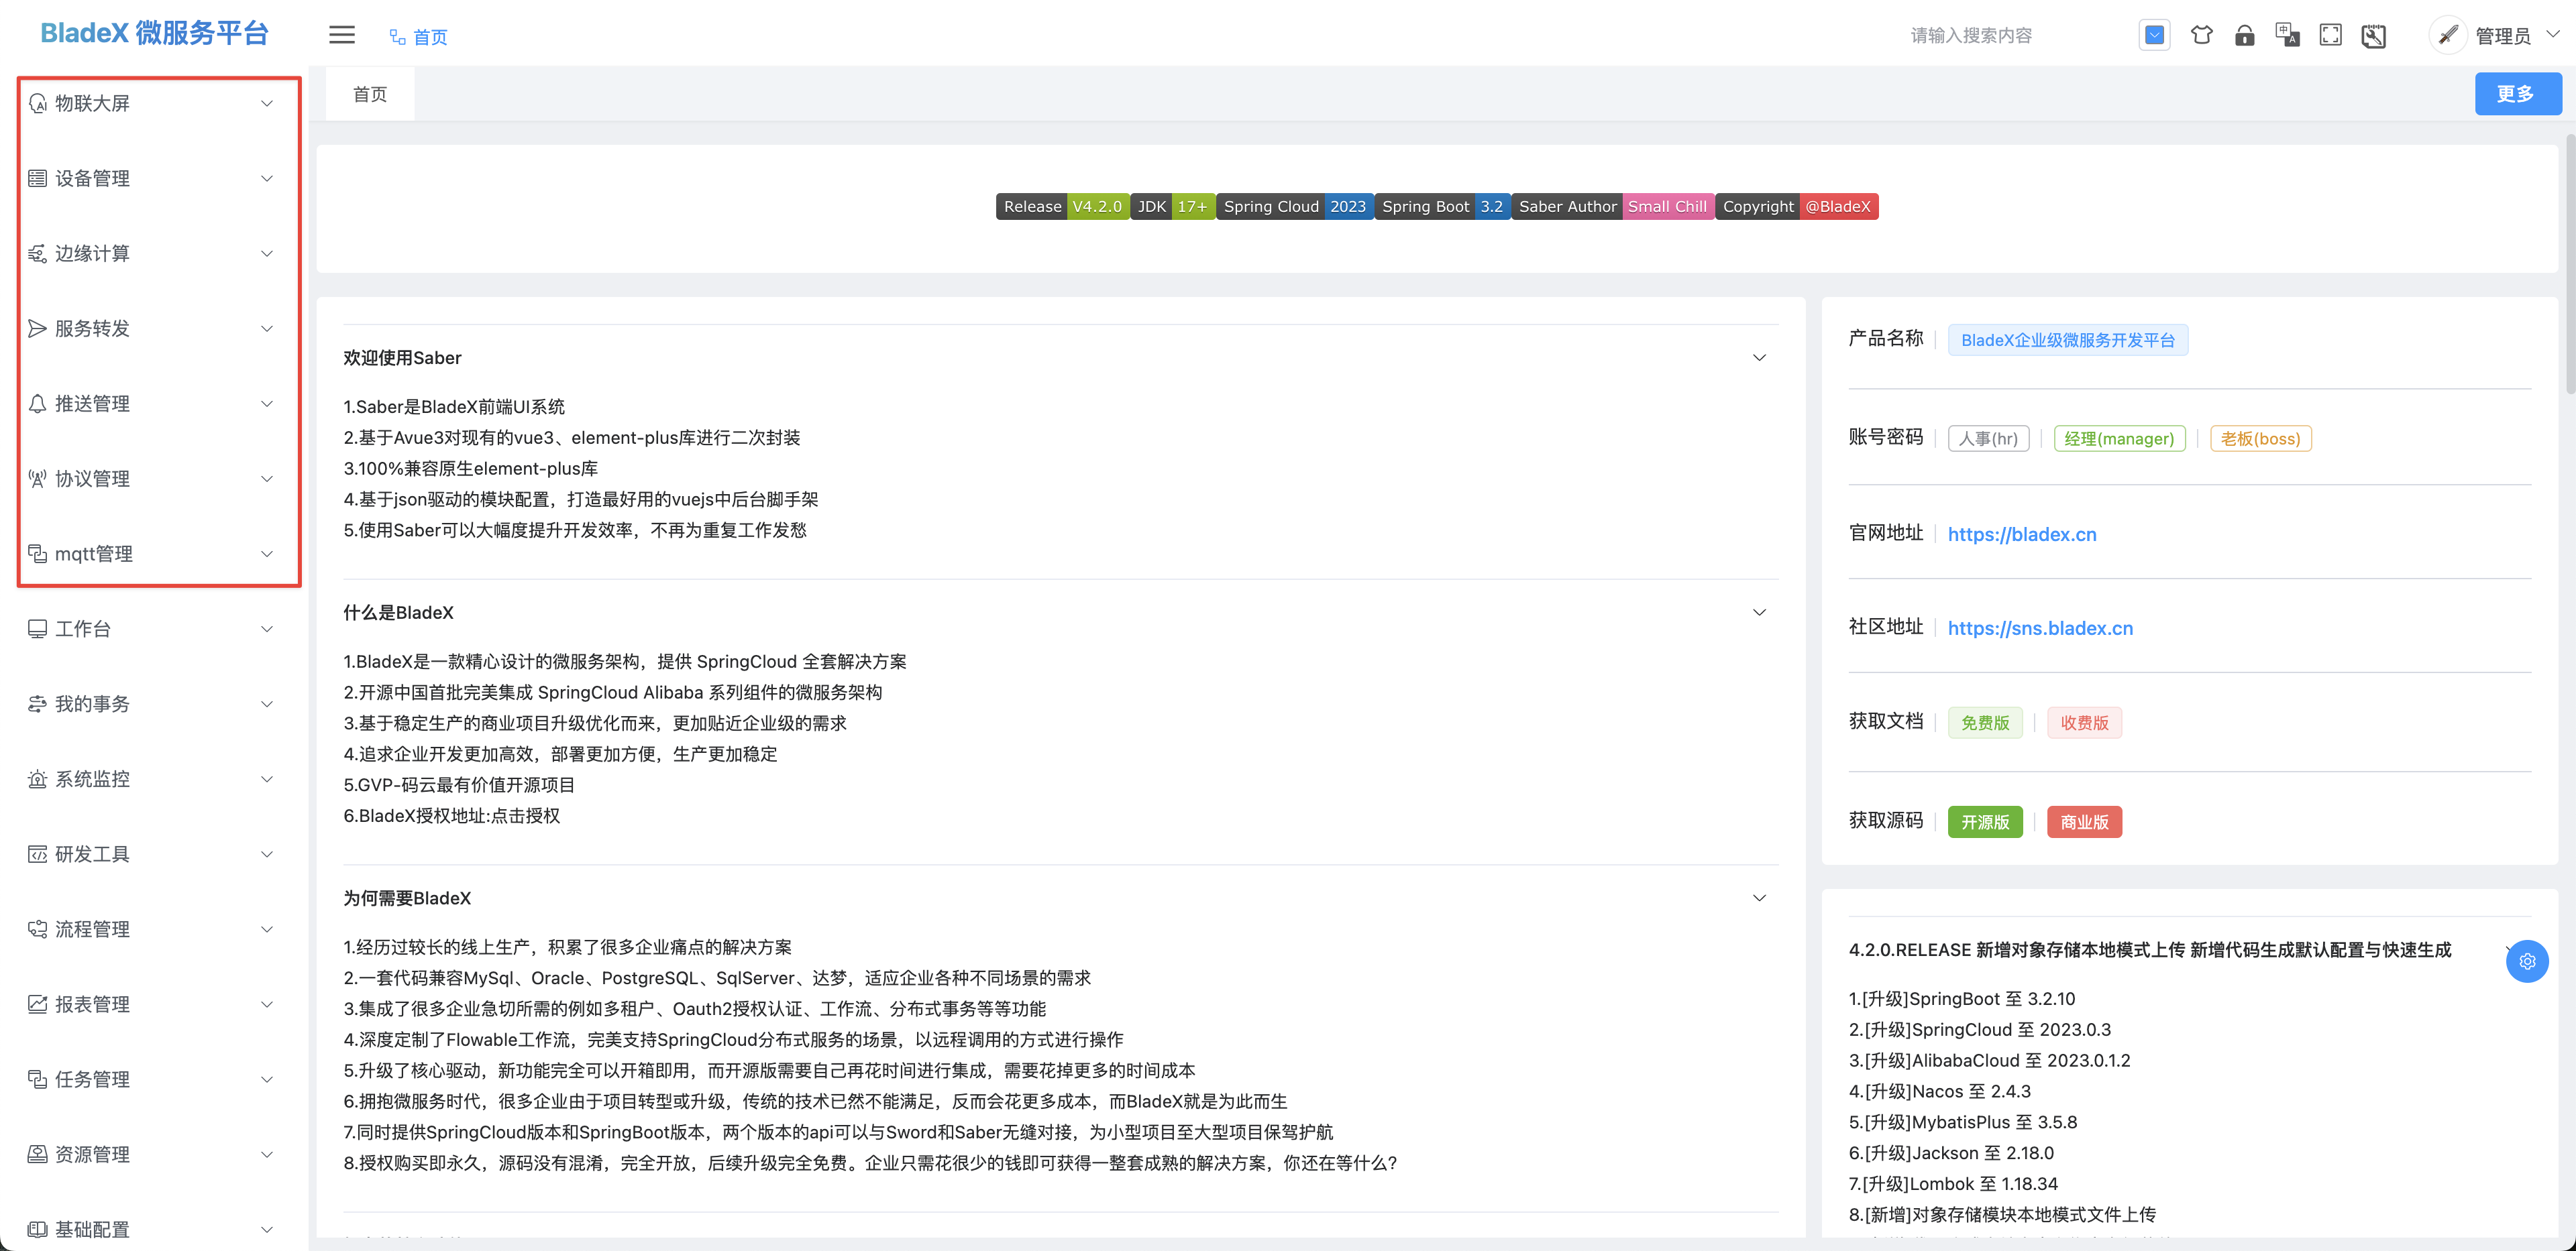Image resolution: width=2576 pixels, height=1251 pixels.
Task: Click the 免费版 documentation tag
Action: [1984, 721]
